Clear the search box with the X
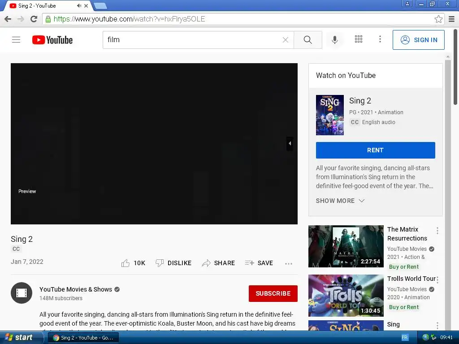 point(286,40)
